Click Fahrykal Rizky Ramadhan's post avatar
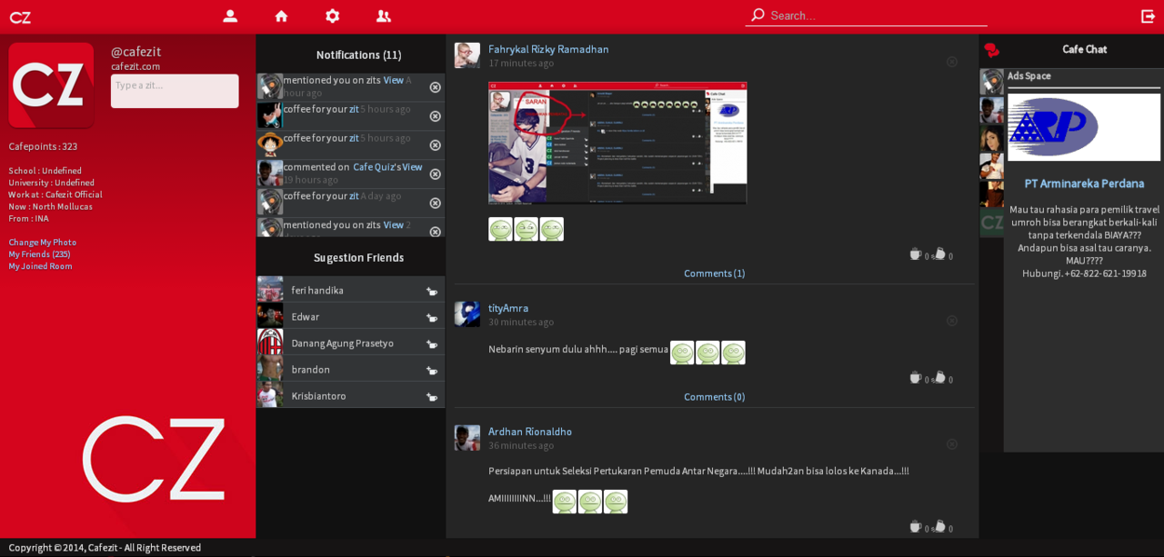 coord(467,55)
